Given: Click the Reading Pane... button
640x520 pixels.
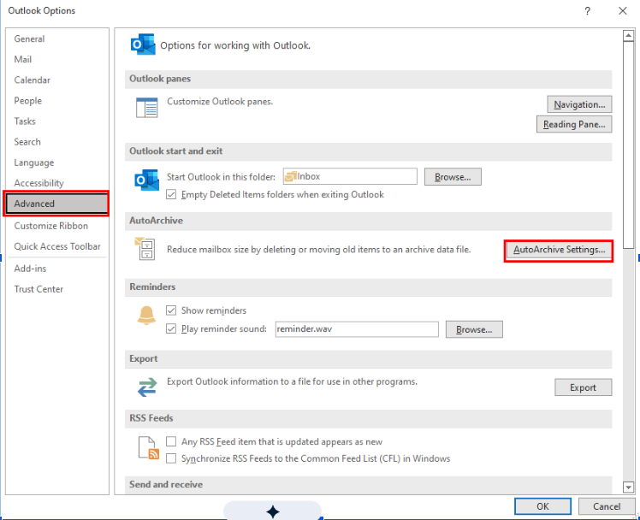Looking at the screenshot, I should 574,124.
